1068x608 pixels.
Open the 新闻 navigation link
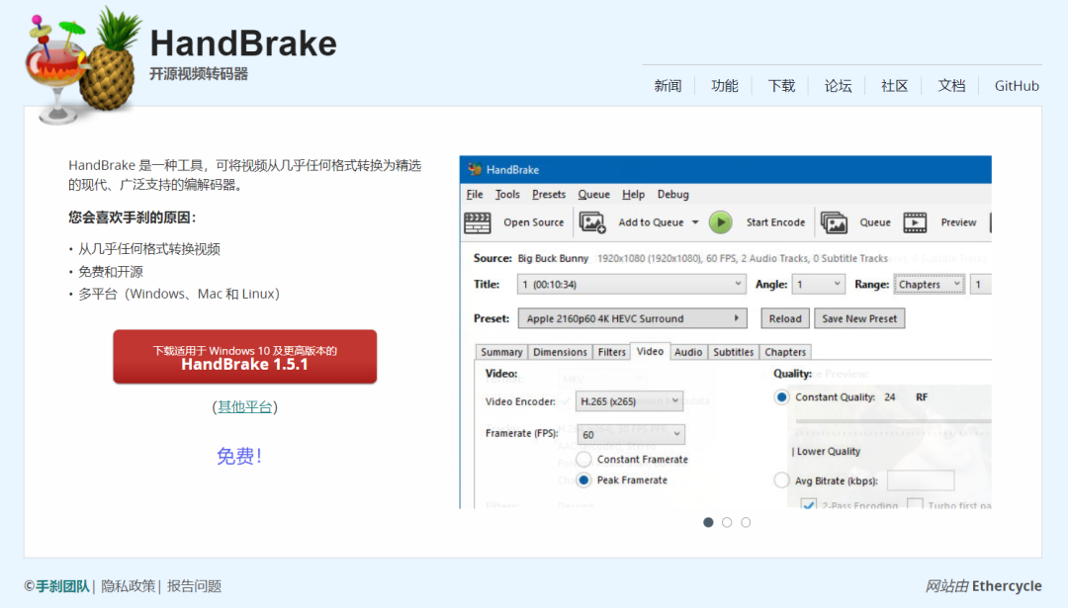(667, 86)
